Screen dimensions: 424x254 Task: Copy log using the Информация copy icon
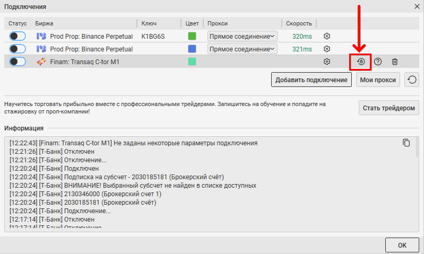point(406,143)
